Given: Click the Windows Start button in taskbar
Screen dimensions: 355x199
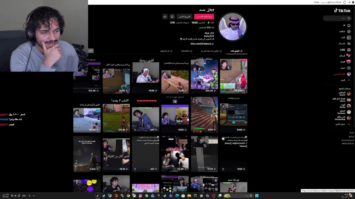Looking at the screenshot, I should pyautogui.click(x=257, y=196).
